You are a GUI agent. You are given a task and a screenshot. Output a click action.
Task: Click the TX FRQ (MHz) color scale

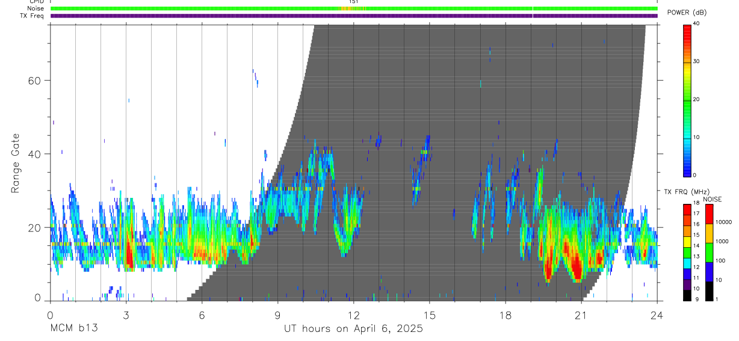coord(687,252)
